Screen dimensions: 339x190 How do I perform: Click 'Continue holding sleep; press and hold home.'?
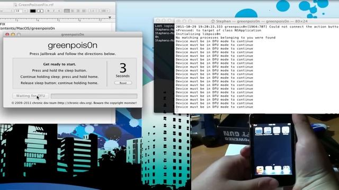tap(59, 77)
